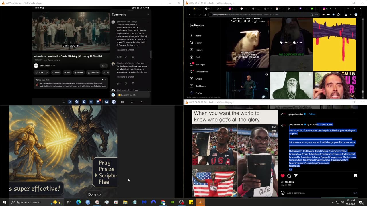Screen dimensions: 367x206
Task: Close the YouTube Comments panel
Action: (148, 15)
